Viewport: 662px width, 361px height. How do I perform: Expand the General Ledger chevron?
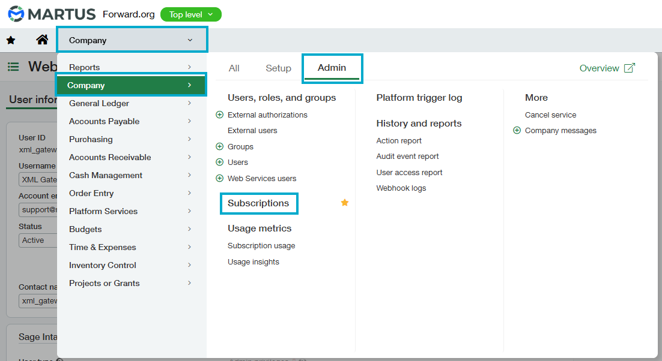pos(190,103)
